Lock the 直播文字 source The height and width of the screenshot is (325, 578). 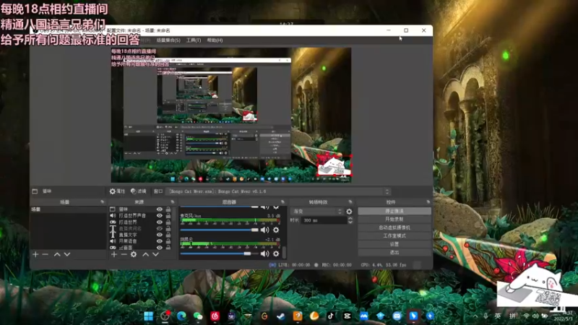pyautogui.click(x=168, y=235)
